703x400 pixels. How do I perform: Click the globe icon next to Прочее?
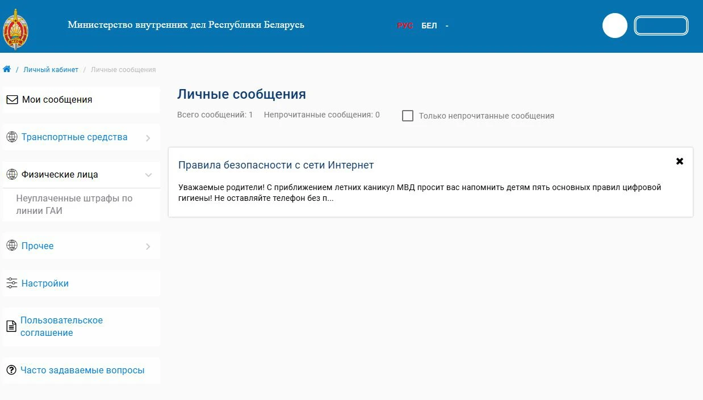12,246
